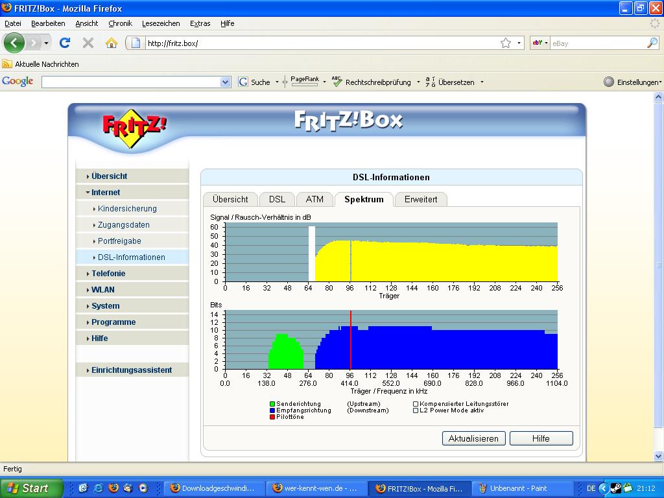The image size is (664, 498).
Task: Open the Lesezeichen menu
Action: pos(161,23)
